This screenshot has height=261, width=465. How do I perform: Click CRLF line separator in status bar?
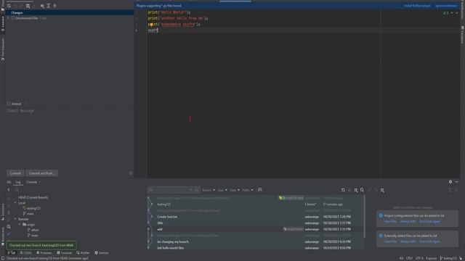click(409, 258)
